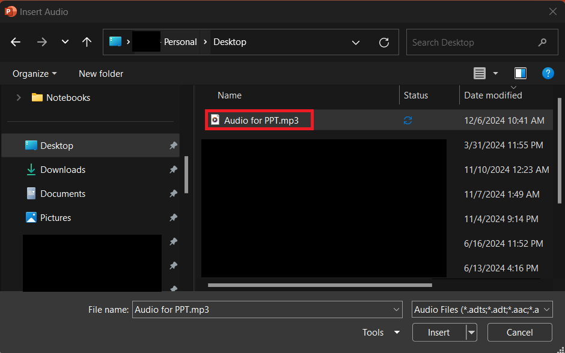Expand the address bar history dropdown
The image size is (565, 353).
356,43
